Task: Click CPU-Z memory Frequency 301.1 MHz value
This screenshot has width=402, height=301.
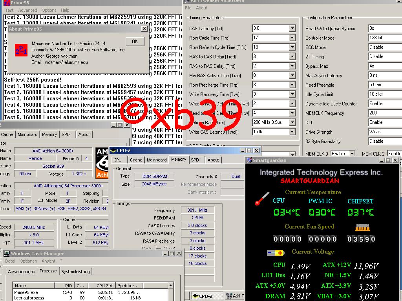Action: pyautogui.click(x=197, y=210)
